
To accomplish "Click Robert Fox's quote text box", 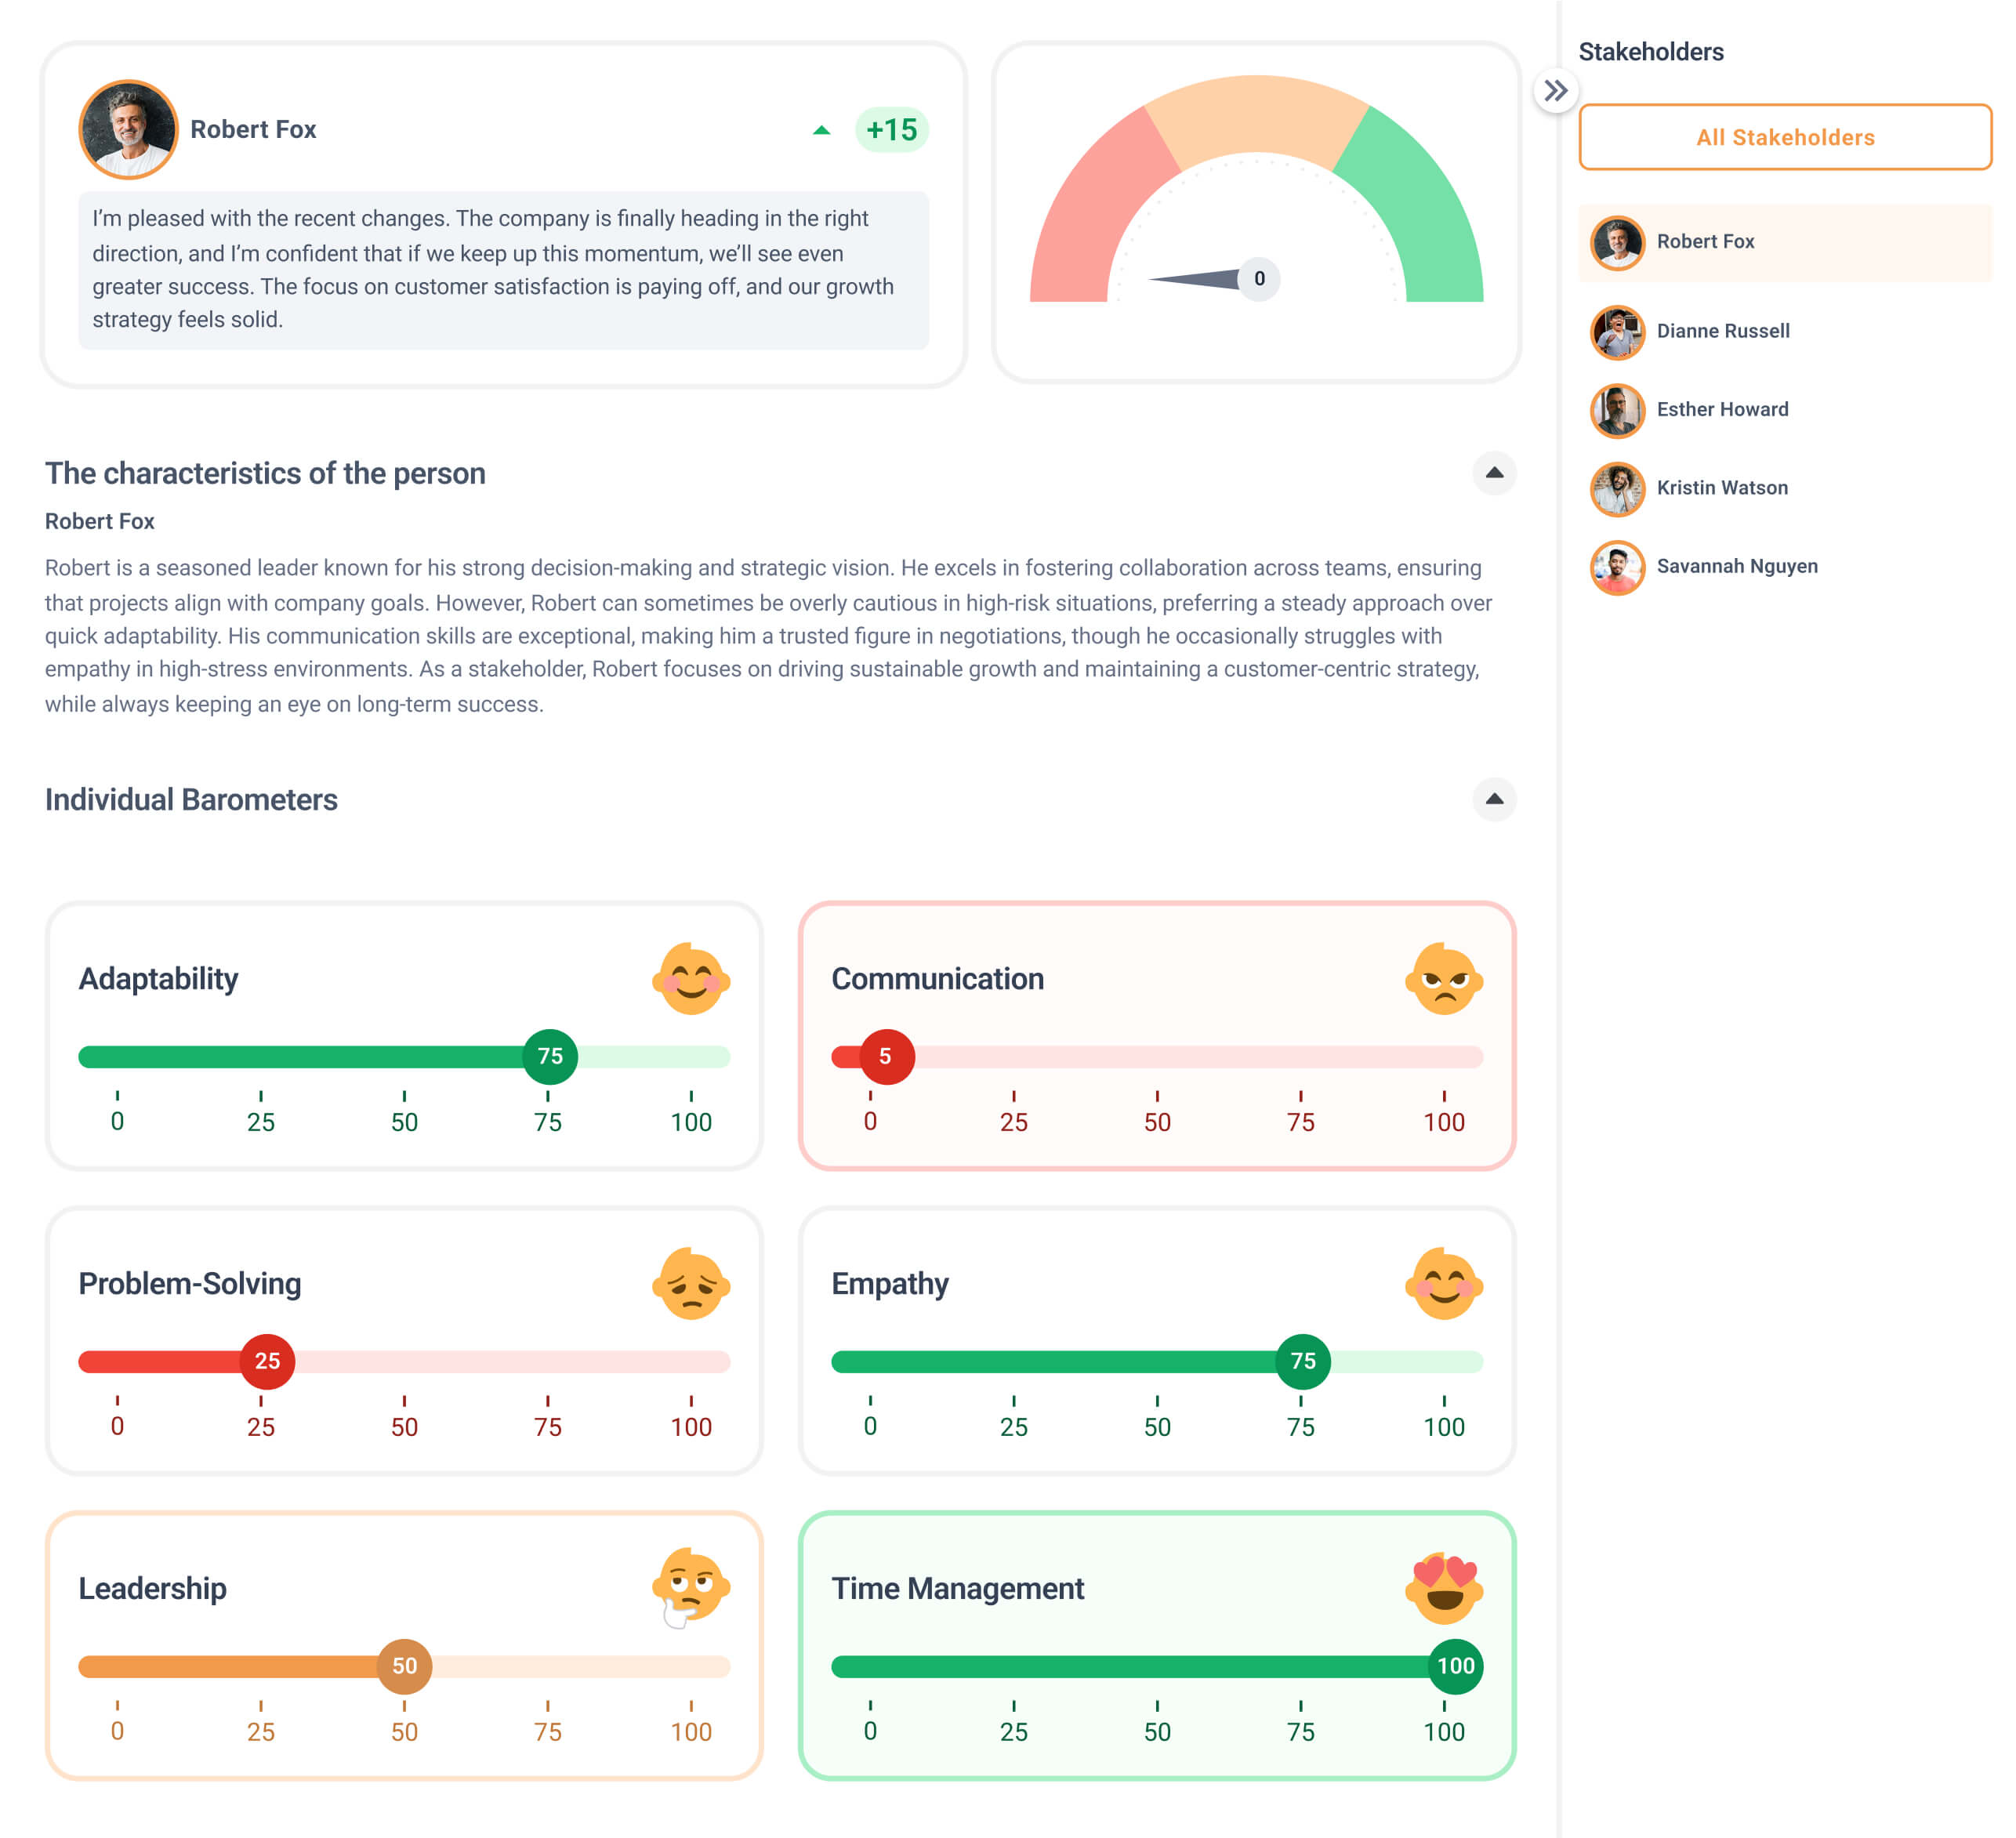I will (504, 270).
